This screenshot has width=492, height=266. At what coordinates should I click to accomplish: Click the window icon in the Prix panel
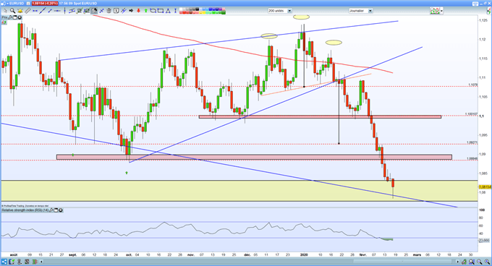point(14,17)
